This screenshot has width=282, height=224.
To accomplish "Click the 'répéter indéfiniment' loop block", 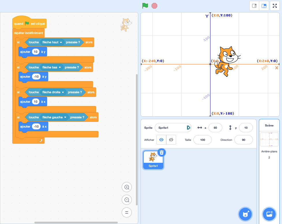I will point(28,33).
